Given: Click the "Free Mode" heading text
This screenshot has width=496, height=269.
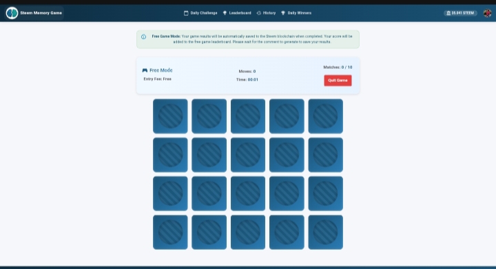Looking at the screenshot, I should point(161,70).
